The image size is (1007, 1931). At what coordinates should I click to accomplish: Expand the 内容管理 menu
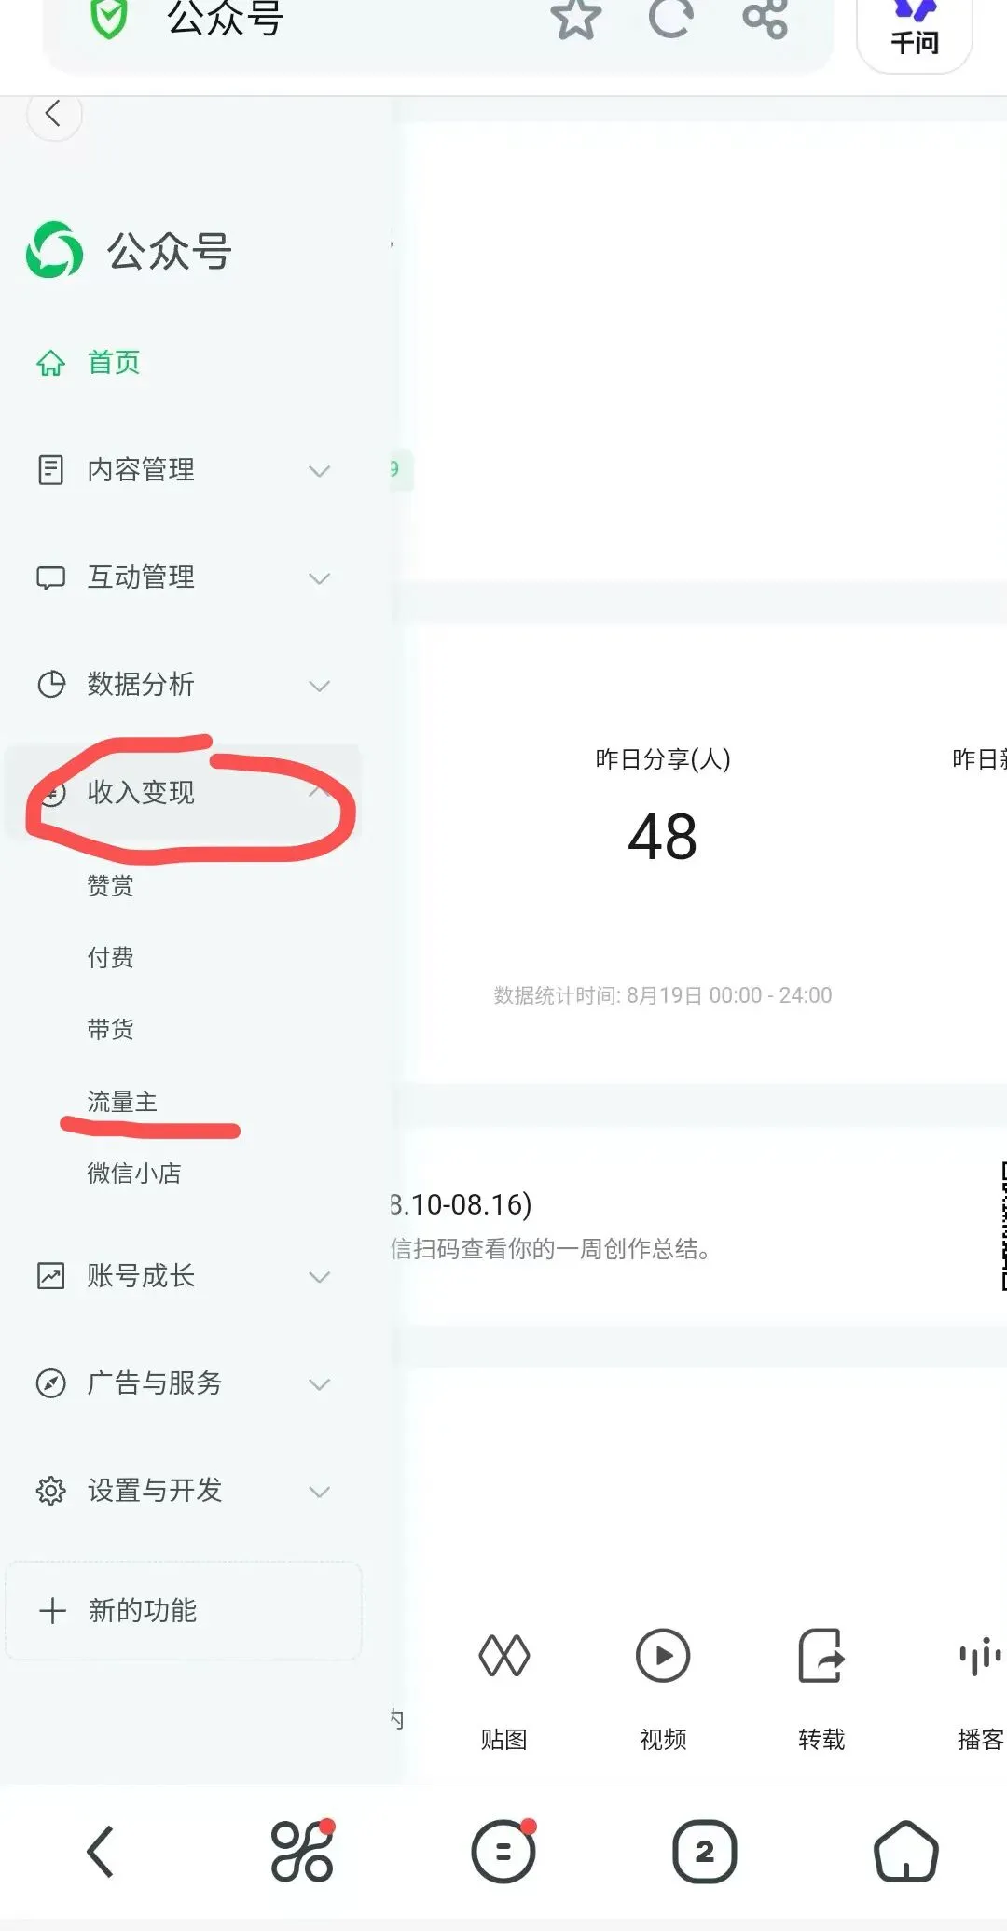click(x=183, y=470)
